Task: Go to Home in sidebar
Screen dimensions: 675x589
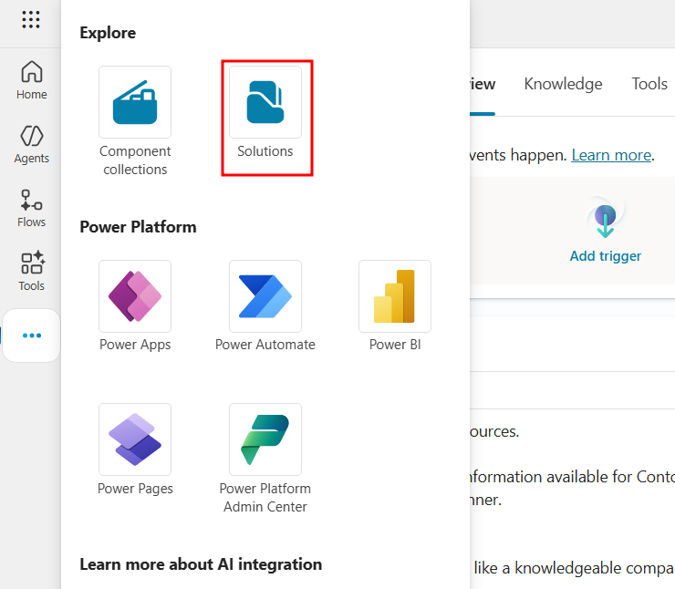Action: pyautogui.click(x=31, y=80)
